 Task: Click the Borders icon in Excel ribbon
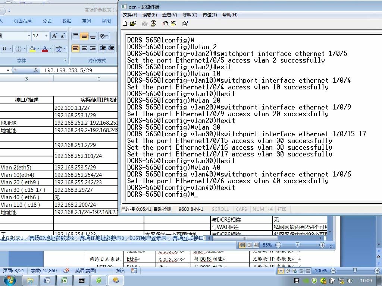[18, 49]
